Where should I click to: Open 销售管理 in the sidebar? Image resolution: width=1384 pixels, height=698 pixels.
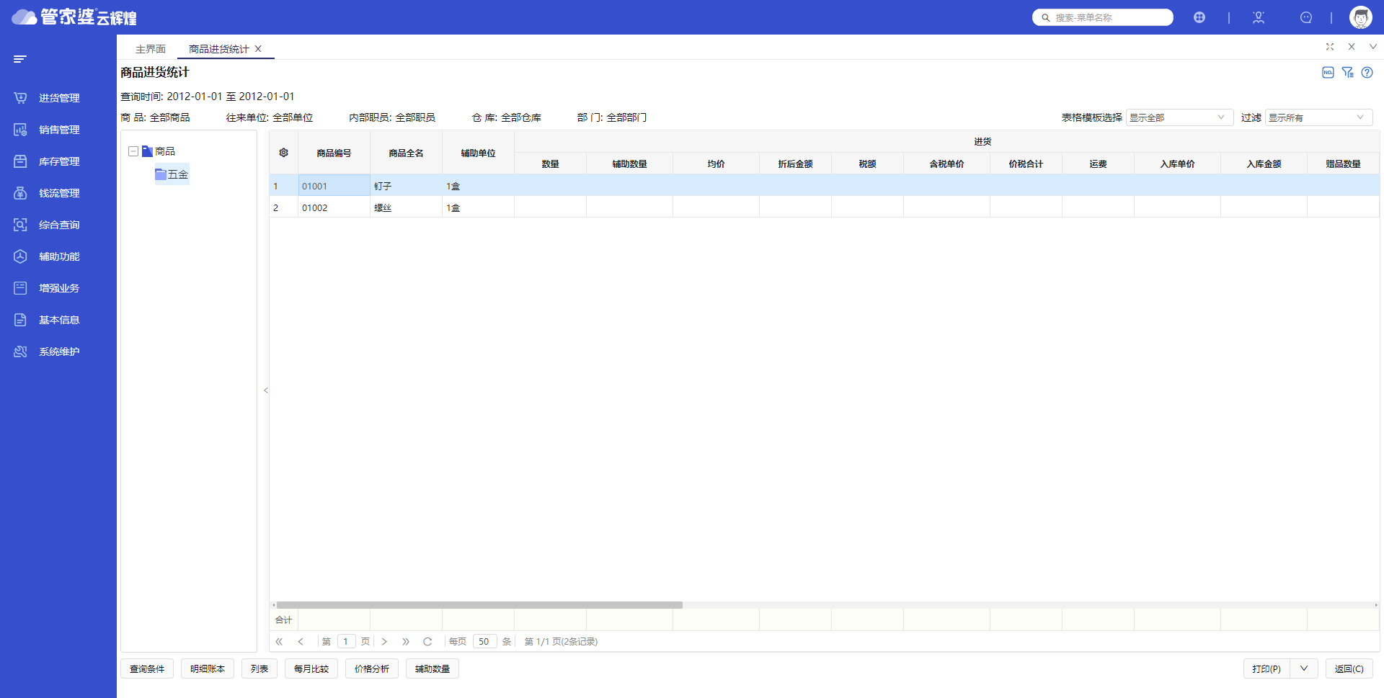click(58, 130)
